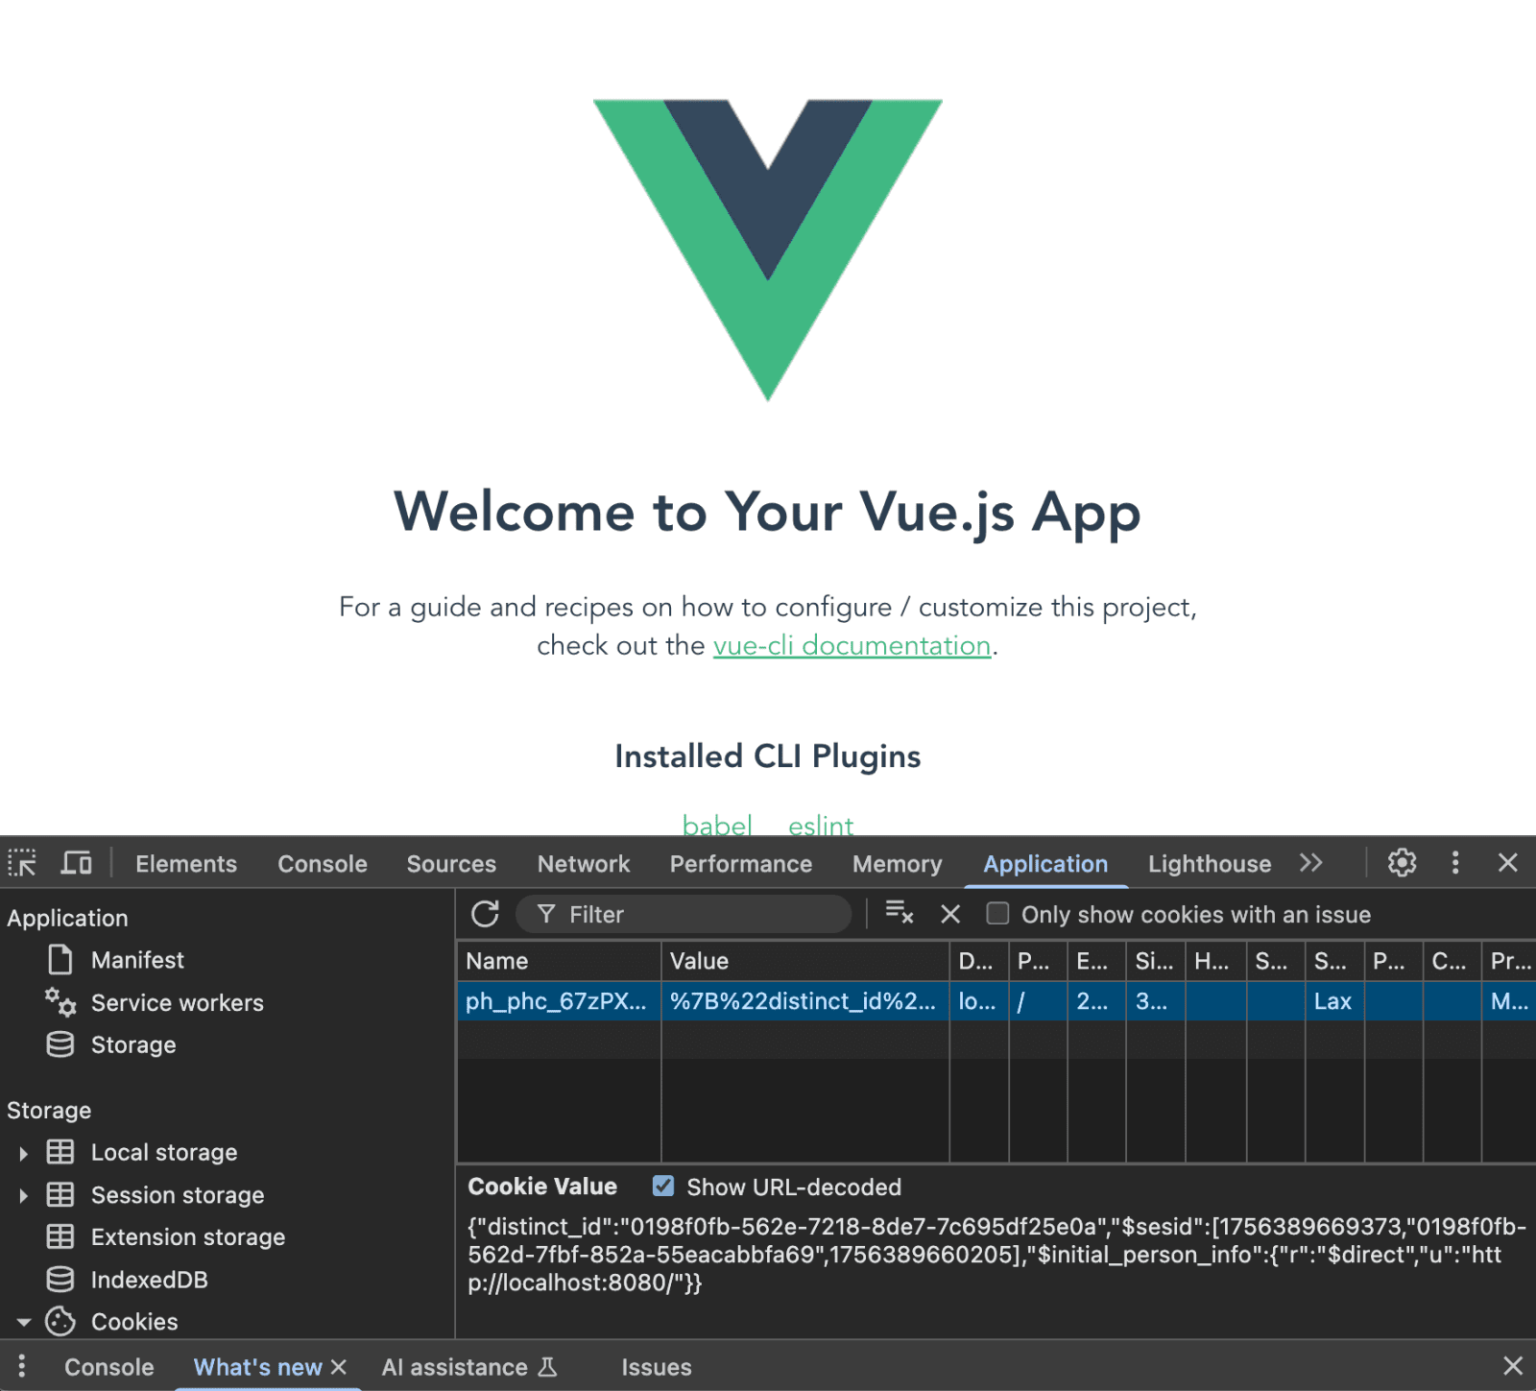The image size is (1536, 1391).
Task: Refresh the cookies table
Action: click(x=486, y=914)
